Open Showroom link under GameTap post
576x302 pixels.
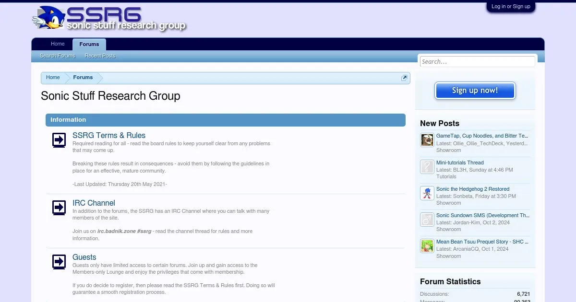point(448,150)
